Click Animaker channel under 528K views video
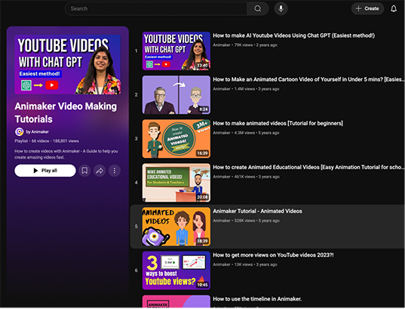The image size is (405, 309). tap(222, 221)
